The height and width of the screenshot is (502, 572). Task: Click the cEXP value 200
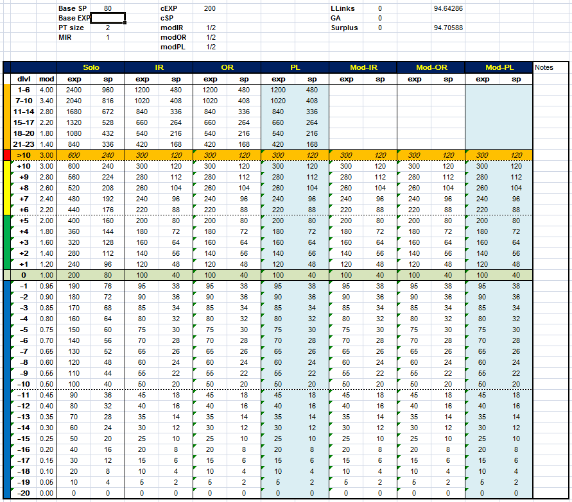(x=210, y=9)
